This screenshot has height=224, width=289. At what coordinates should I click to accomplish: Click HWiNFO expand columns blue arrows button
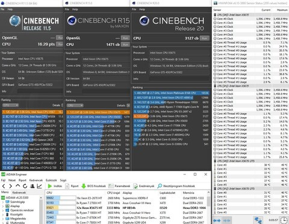217,220
